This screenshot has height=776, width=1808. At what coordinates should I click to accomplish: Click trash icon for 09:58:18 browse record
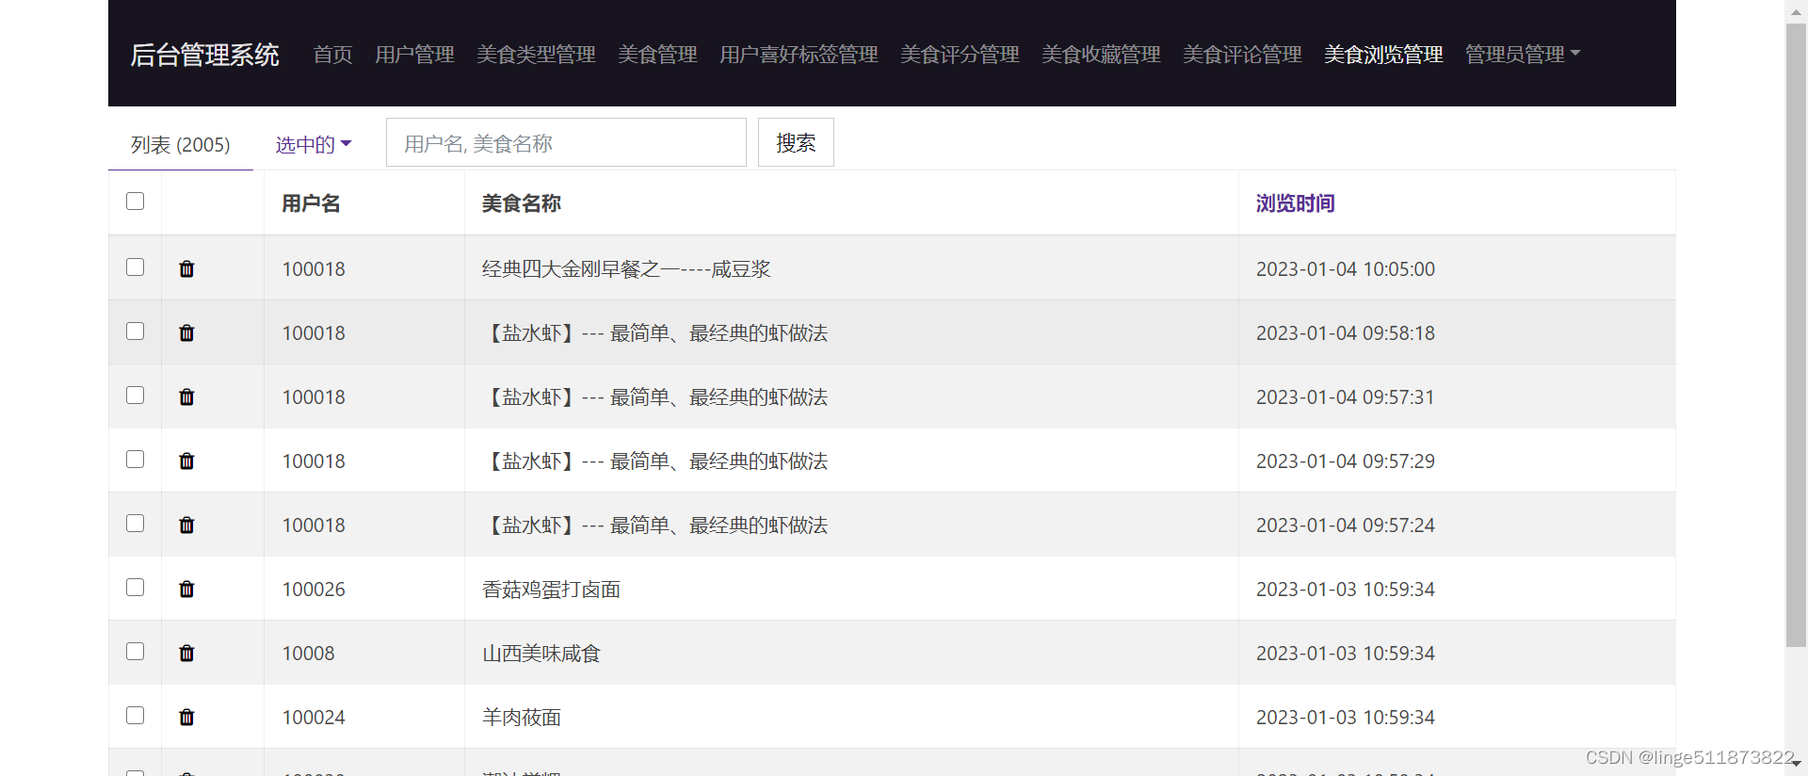186,333
